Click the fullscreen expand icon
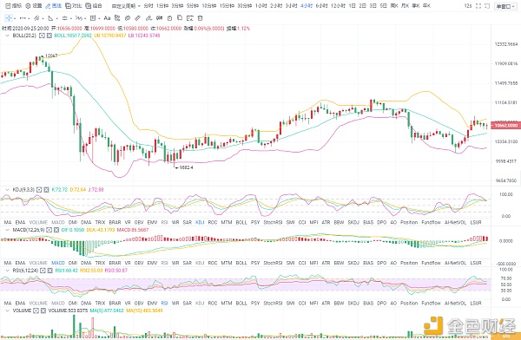The height and width of the screenshot is (340, 521). (478, 6)
